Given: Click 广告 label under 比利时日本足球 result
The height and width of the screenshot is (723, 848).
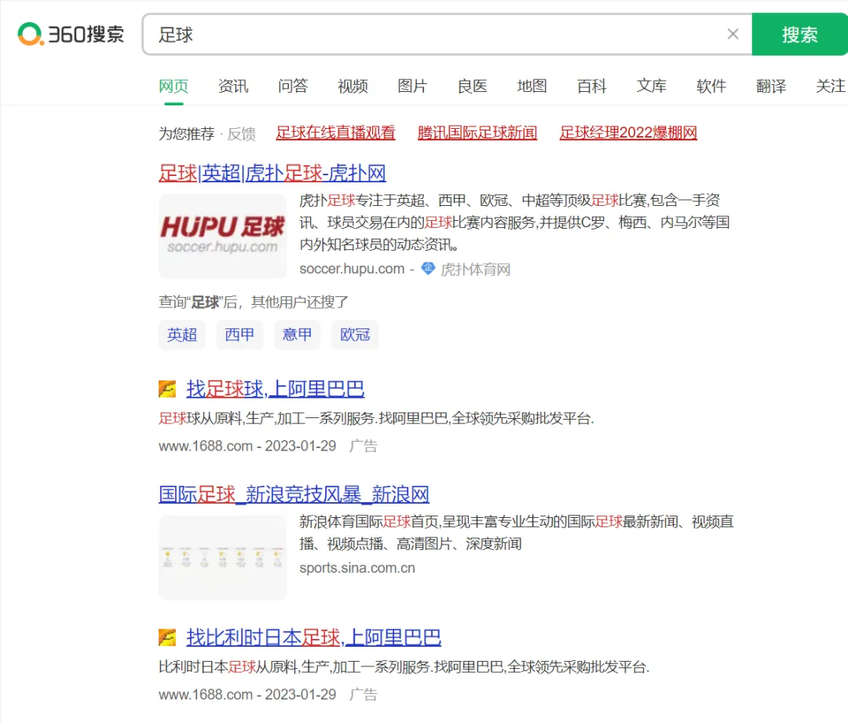Looking at the screenshot, I should [364, 695].
